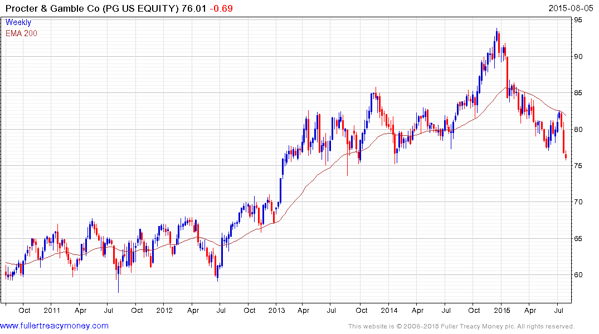The image size is (599, 334).
Task: Click the 95 price axis label
Action: pos(578,20)
